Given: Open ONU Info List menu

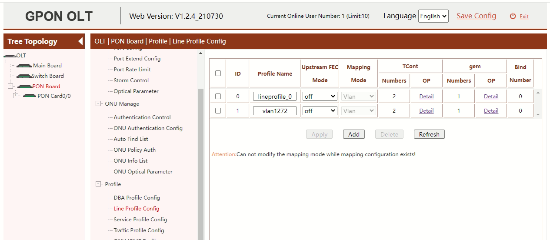Looking at the screenshot, I should 131,161.
